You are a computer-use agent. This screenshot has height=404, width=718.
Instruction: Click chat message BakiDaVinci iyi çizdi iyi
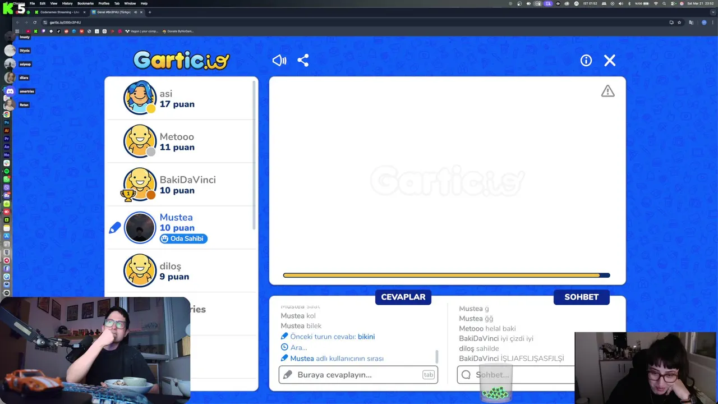[x=496, y=338]
